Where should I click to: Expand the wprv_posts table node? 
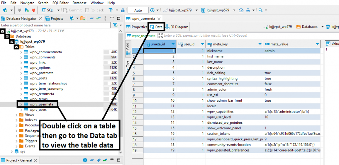21,78
